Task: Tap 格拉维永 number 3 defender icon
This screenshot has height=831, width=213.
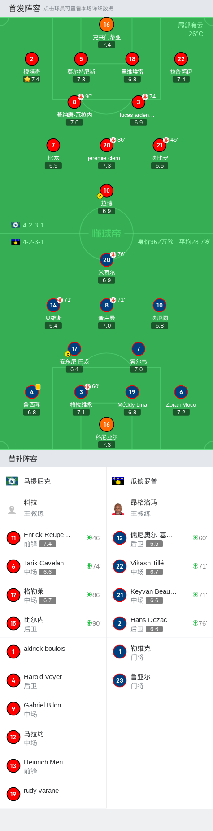Action: coord(81,392)
